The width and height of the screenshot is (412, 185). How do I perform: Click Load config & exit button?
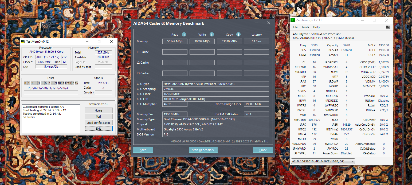tap(99, 123)
